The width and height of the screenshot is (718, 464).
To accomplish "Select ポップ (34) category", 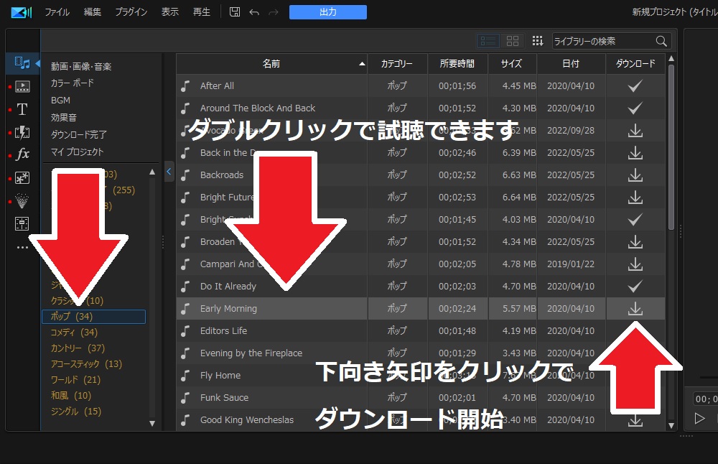I will tap(94, 317).
